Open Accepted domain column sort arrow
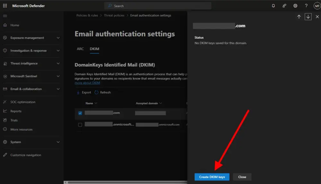This screenshot has height=184, width=321. tap(160, 103)
